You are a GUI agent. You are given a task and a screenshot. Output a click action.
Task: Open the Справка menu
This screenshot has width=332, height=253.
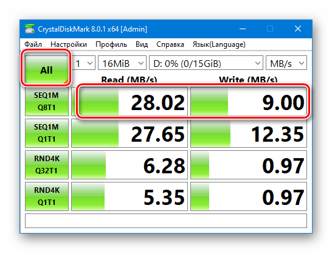click(170, 44)
